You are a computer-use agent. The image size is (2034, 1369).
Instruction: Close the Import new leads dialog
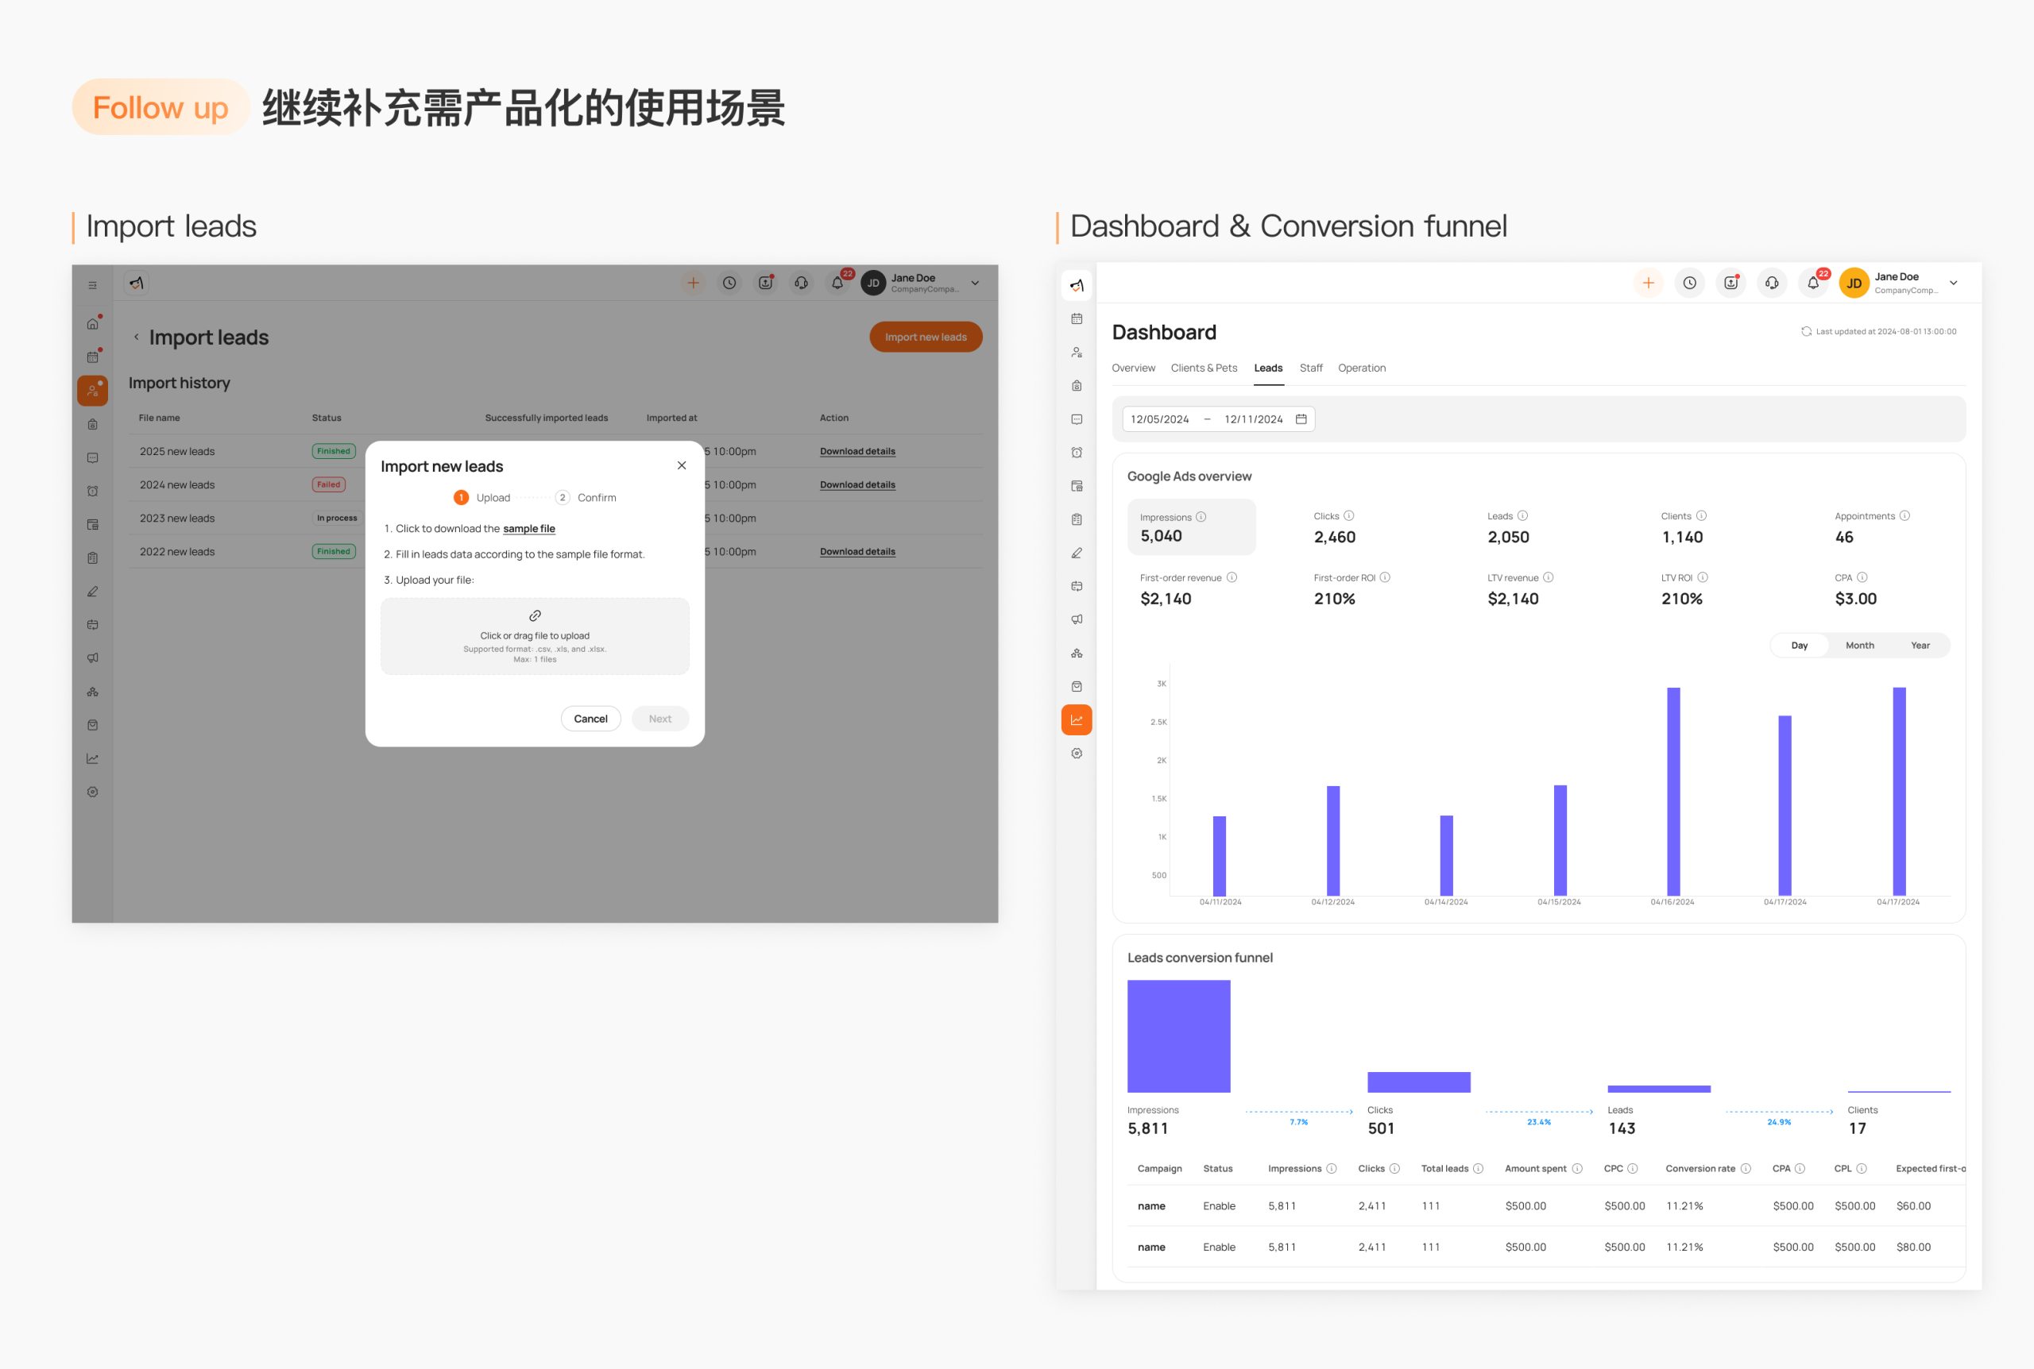coord(681,465)
